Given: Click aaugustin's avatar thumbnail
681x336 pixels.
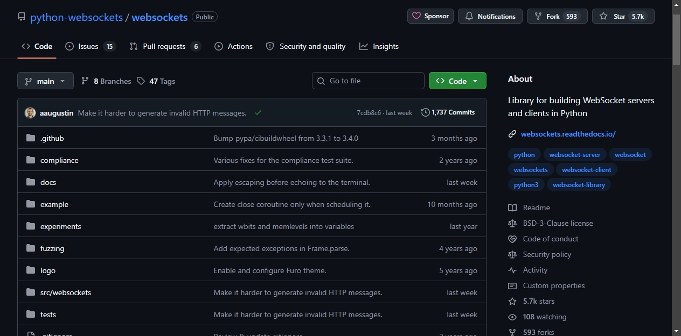Looking at the screenshot, I should [30, 113].
